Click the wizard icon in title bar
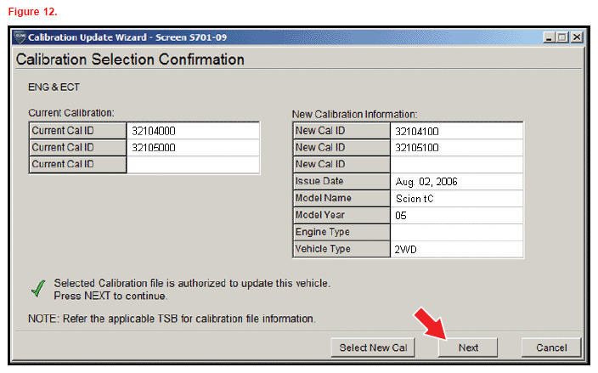Viewport: 598px width, 373px height. (20, 37)
